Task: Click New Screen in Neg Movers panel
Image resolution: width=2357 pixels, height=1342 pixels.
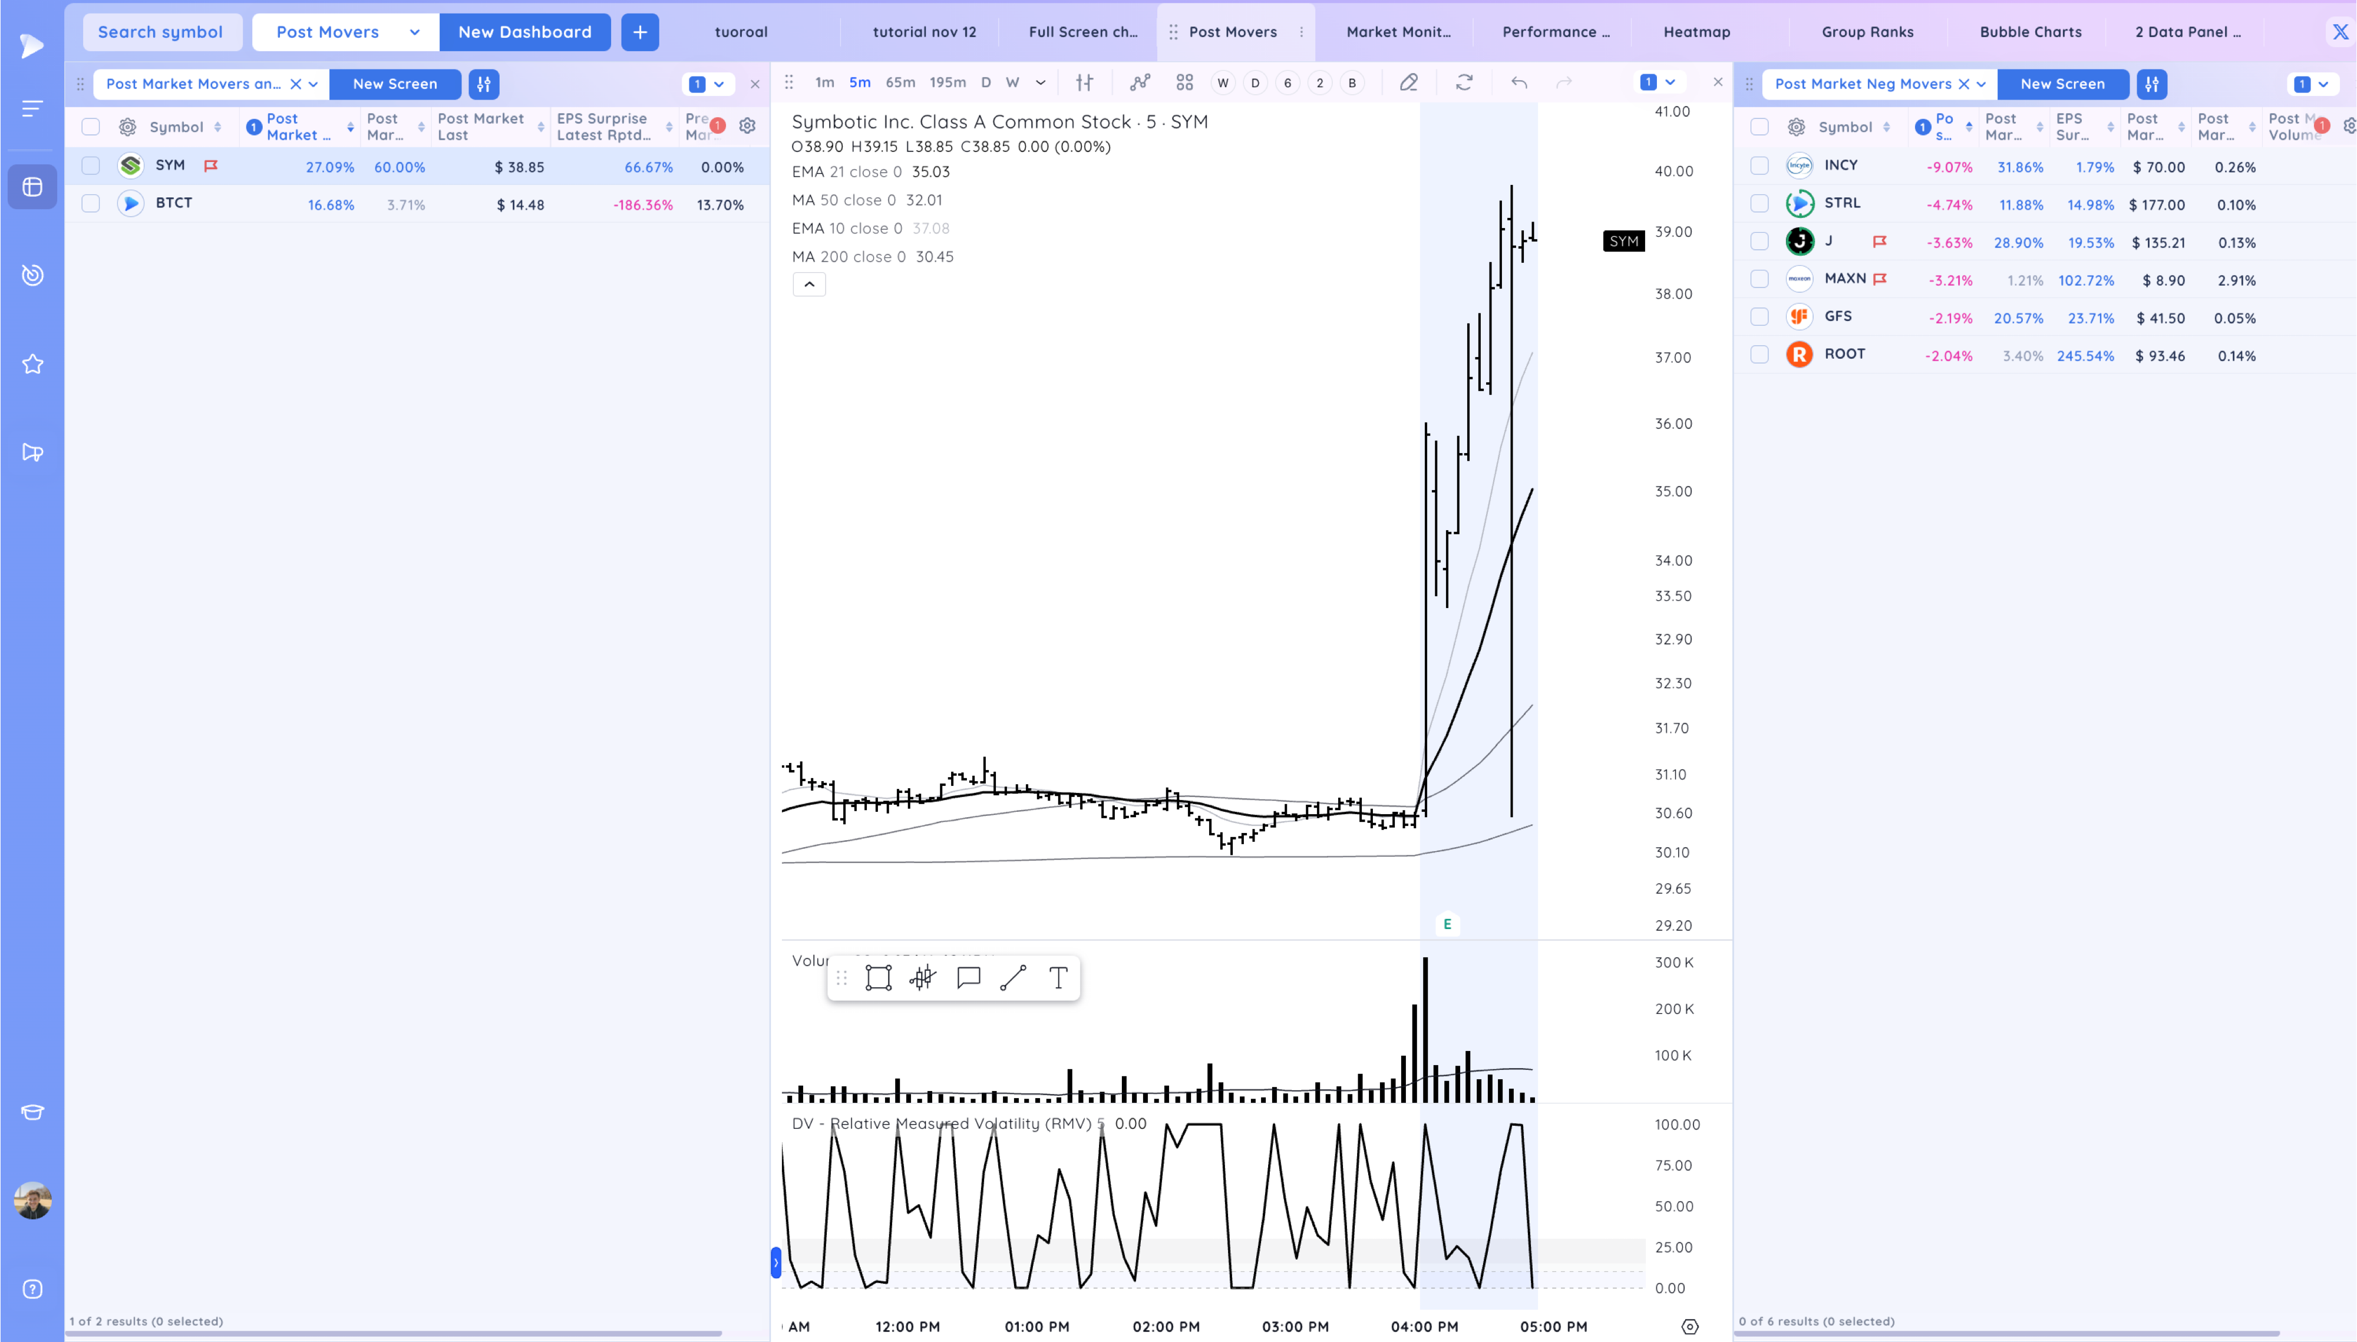Action: (2063, 84)
